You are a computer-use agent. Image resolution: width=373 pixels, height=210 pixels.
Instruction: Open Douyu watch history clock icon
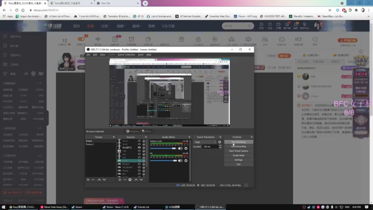point(261,25)
